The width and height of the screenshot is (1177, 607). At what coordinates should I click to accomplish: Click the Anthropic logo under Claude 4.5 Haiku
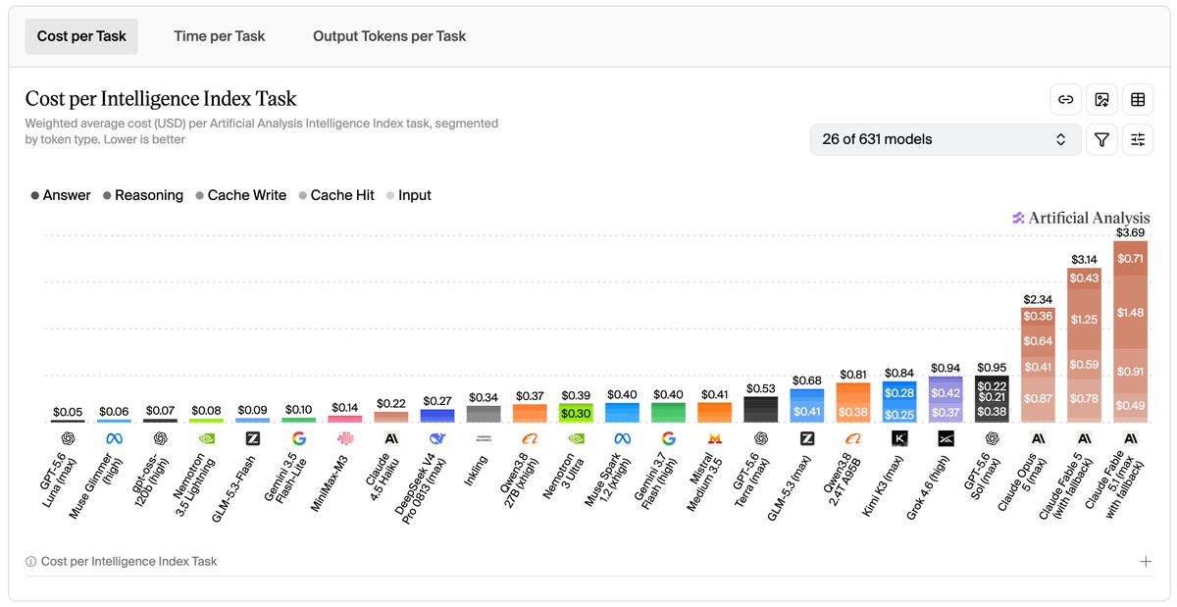[x=390, y=438]
